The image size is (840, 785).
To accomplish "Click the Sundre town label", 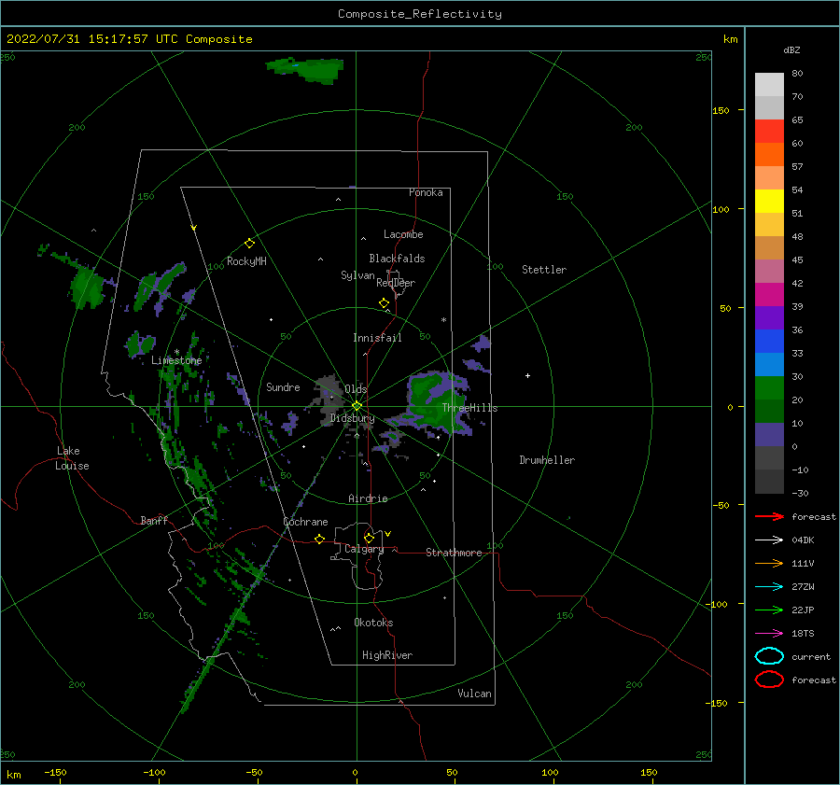I will coord(283,386).
